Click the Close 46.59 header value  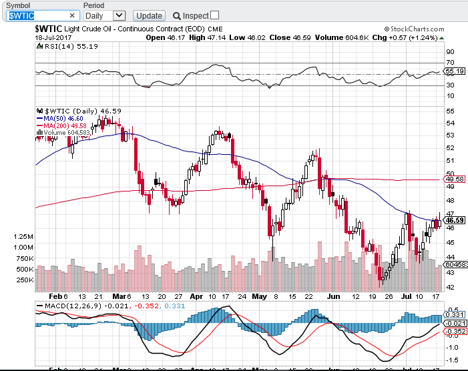(x=290, y=37)
